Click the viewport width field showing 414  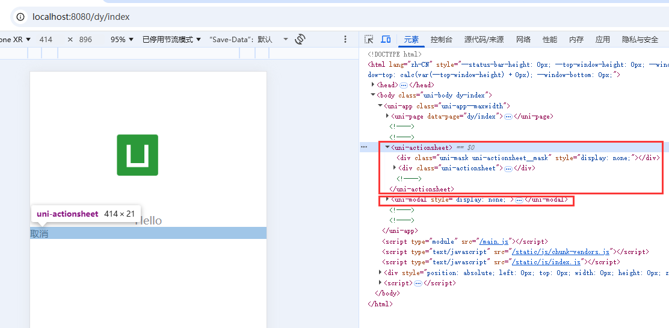[x=46, y=40]
